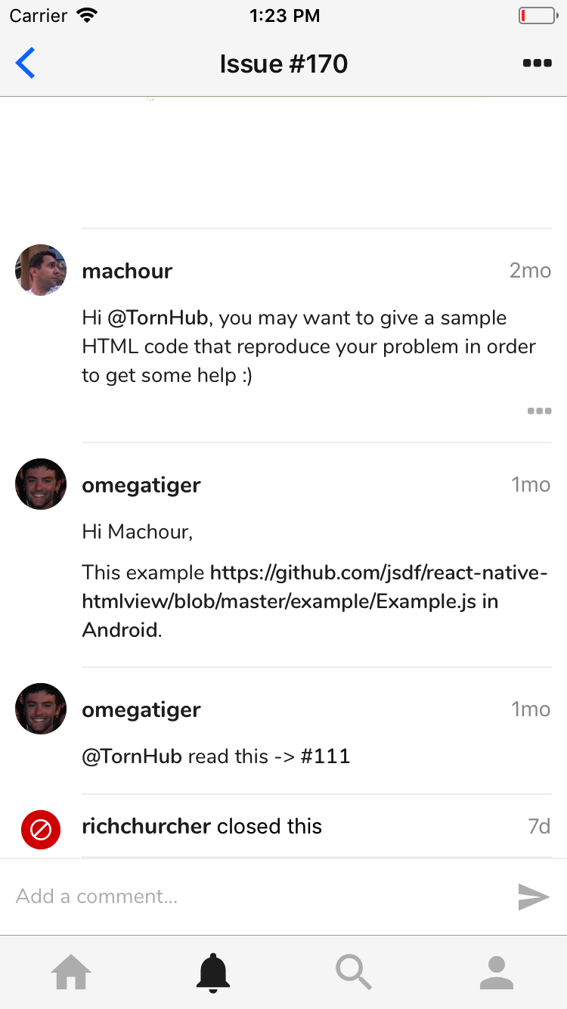Open the issue options menu in header
Image resolution: width=567 pixels, height=1009 pixels.
point(537,64)
